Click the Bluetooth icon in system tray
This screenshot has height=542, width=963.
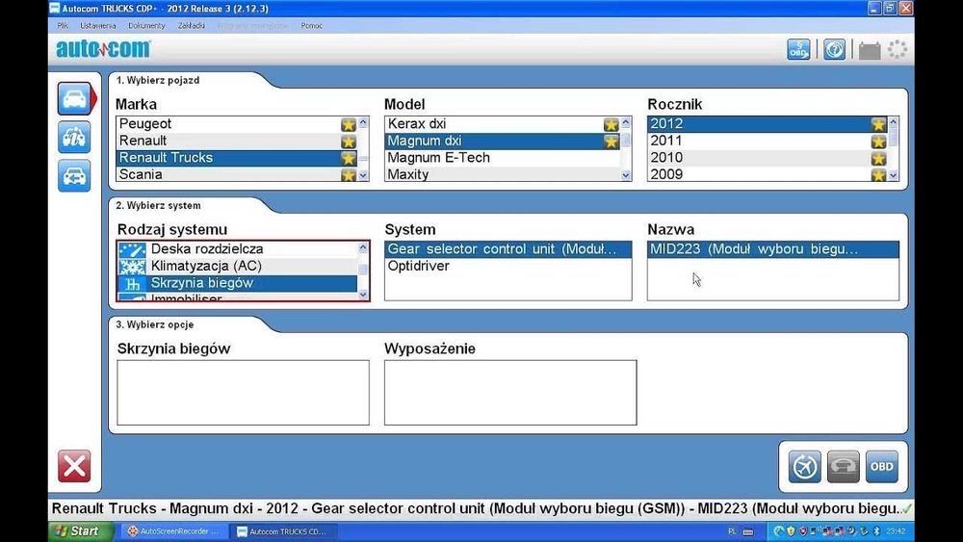(x=876, y=531)
